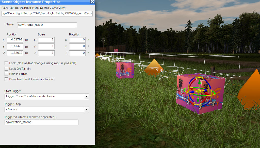Check Hide in Editor
Screen dimensions: 260x148
coord(6,74)
